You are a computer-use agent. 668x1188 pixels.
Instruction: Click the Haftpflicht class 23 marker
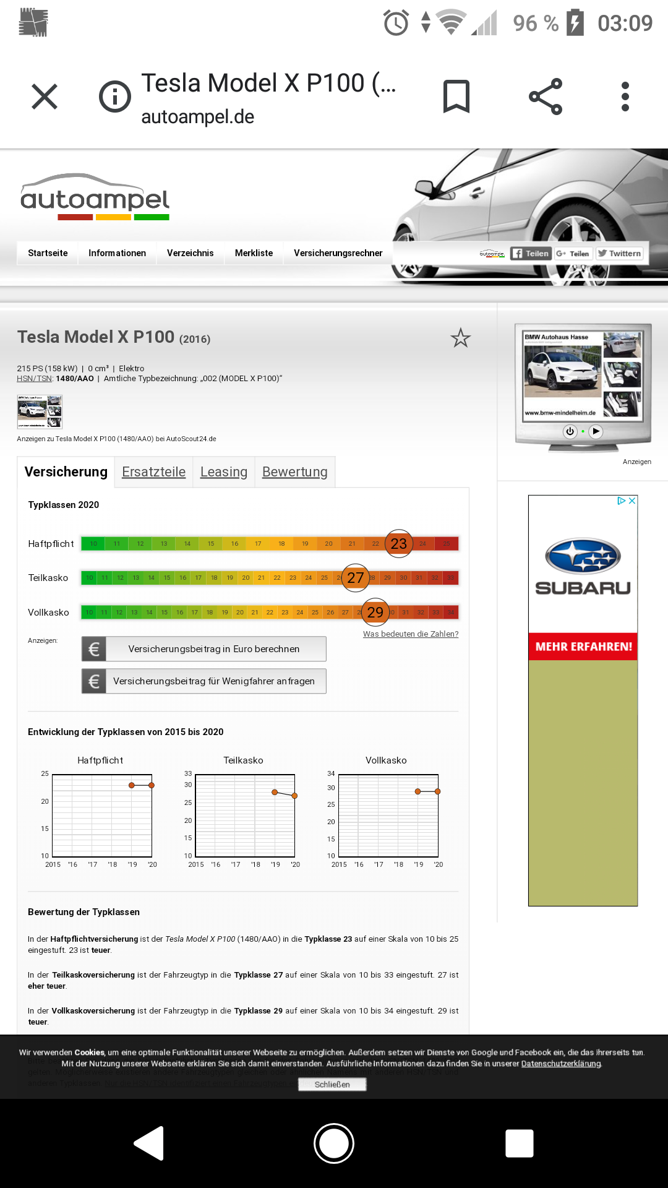coord(399,544)
